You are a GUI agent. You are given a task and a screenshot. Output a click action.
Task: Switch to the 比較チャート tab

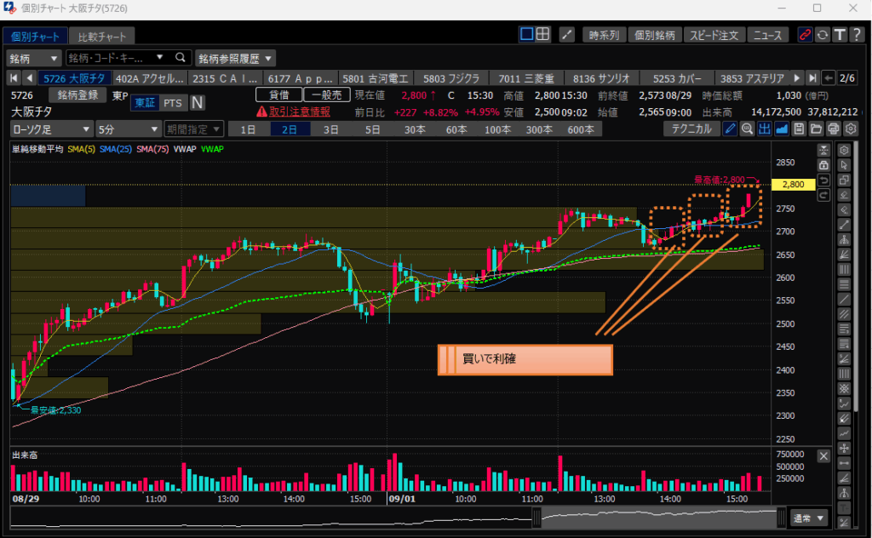point(101,37)
